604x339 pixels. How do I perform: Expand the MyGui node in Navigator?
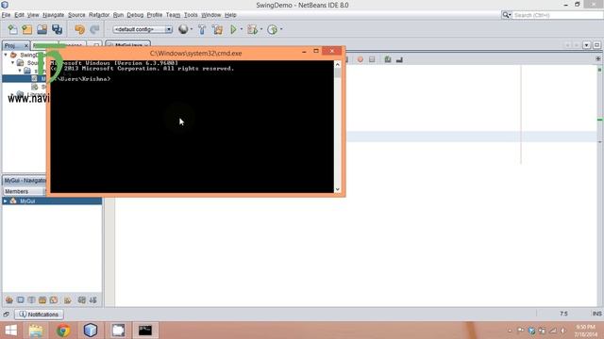click(x=6, y=201)
